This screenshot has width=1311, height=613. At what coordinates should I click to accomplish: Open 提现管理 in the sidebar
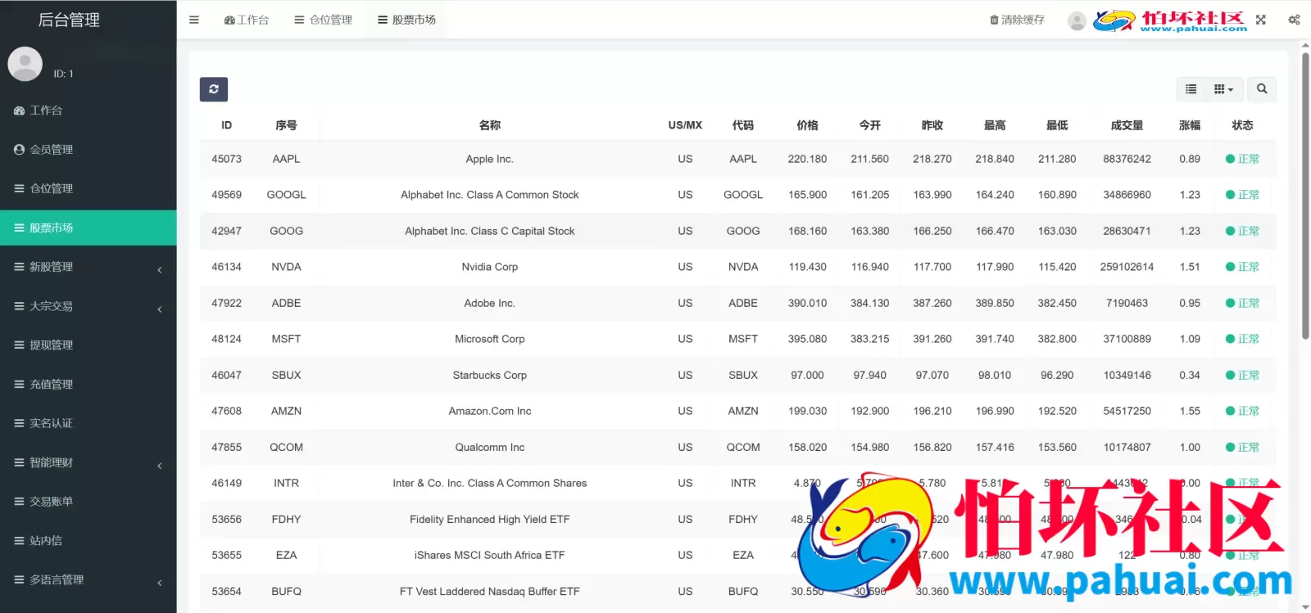[x=88, y=345]
